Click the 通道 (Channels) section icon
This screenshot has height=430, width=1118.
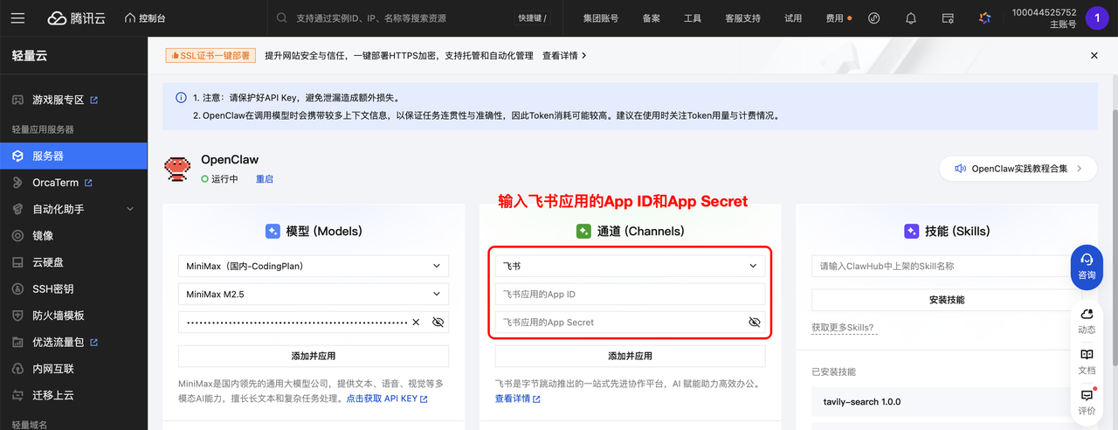pos(583,231)
